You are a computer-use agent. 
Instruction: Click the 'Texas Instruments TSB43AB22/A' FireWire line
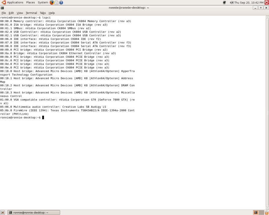pyautogui.click(x=67, y=111)
